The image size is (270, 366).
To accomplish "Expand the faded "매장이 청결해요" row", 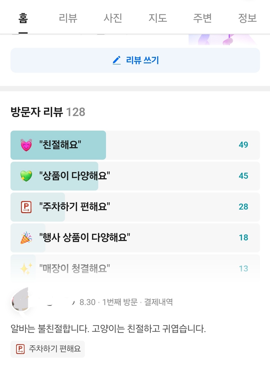I will [135, 269].
